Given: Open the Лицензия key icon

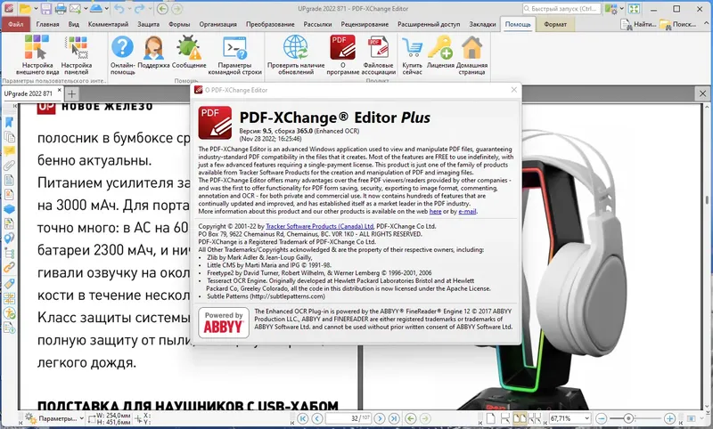Looking at the screenshot, I should pyautogui.click(x=440, y=53).
